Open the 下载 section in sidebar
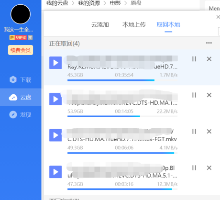The image size is (220, 200). click(21, 80)
